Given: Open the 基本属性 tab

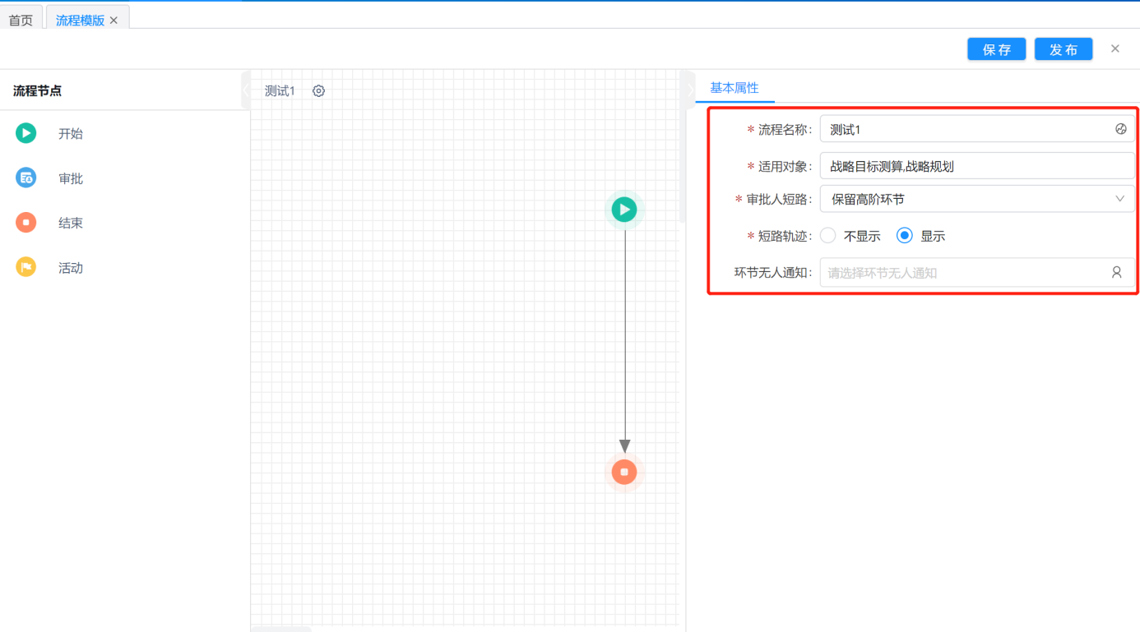Looking at the screenshot, I should [734, 88].
